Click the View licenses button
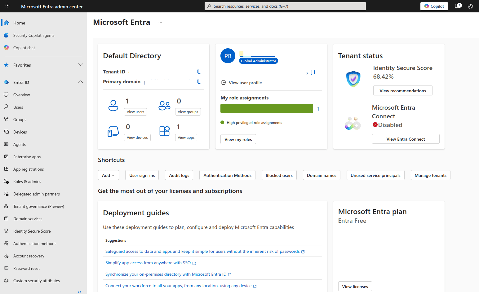This screenshot has width=479, height=294. [x=355, y=287]
